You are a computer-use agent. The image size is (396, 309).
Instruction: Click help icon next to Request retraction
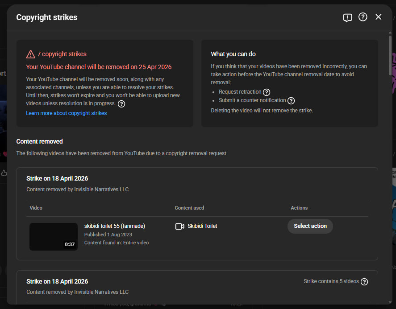267,92
